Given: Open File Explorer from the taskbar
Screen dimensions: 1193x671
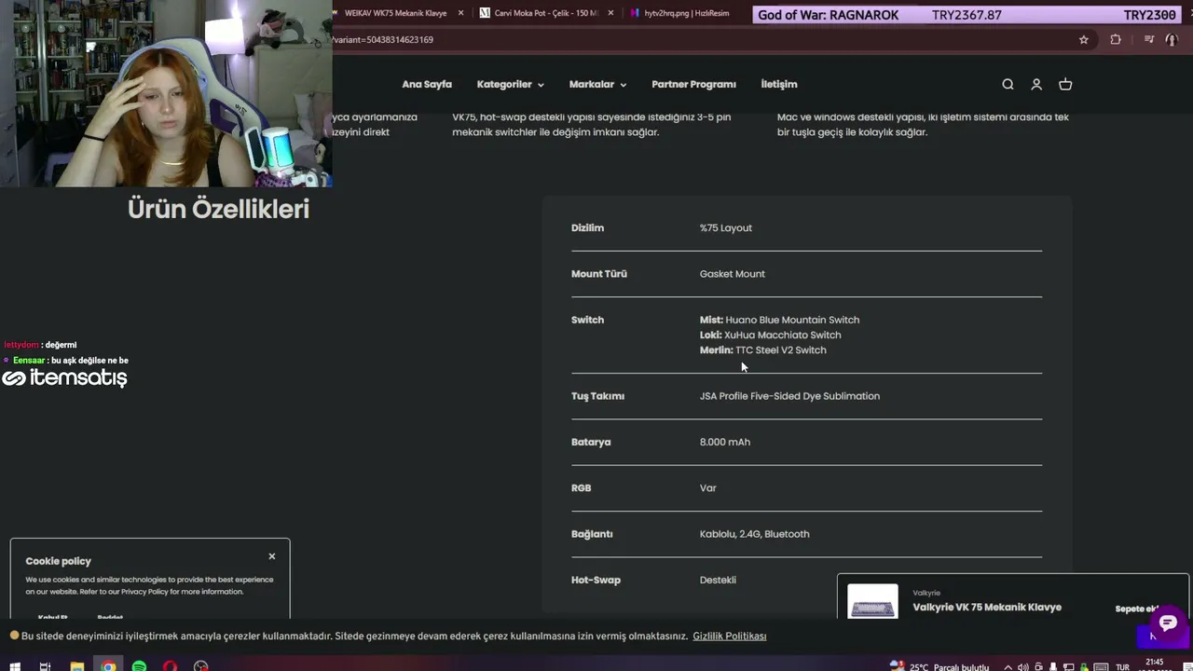Looking at the screenshot, I should [77, 665].
